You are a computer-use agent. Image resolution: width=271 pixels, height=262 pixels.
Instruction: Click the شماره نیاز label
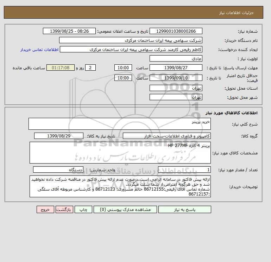(248, 31)
